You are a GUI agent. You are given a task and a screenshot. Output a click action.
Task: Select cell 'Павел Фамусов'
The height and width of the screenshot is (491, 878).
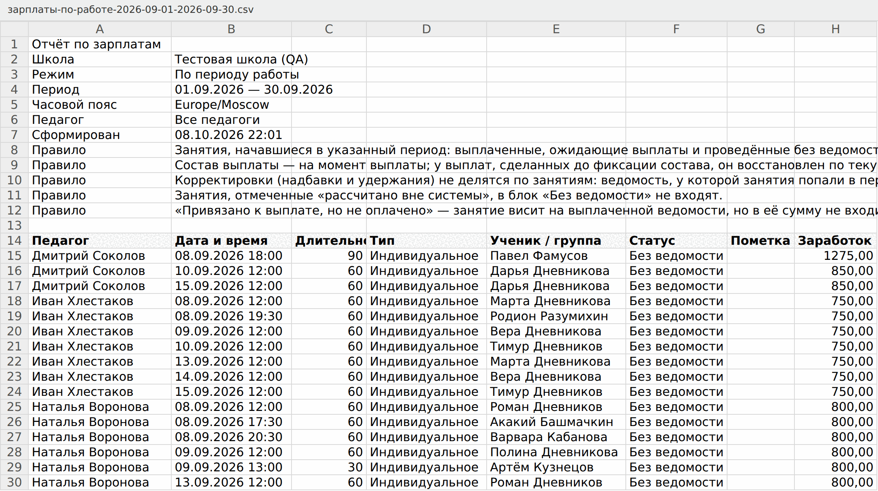(556, 256)
